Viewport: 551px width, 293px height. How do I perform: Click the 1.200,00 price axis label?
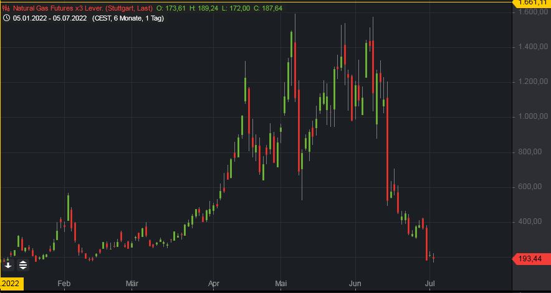click(534, 81)
